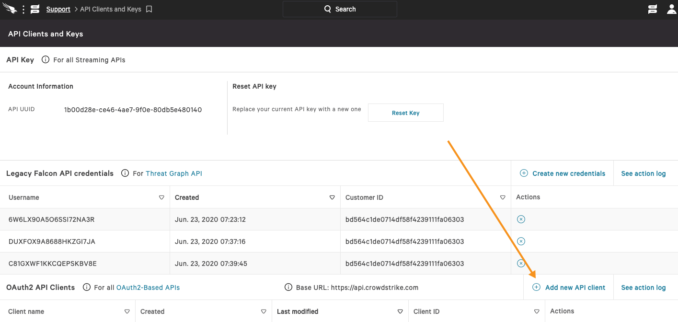Create new credentials for Legacy API

pyautogui.click(x=563, y=173)
